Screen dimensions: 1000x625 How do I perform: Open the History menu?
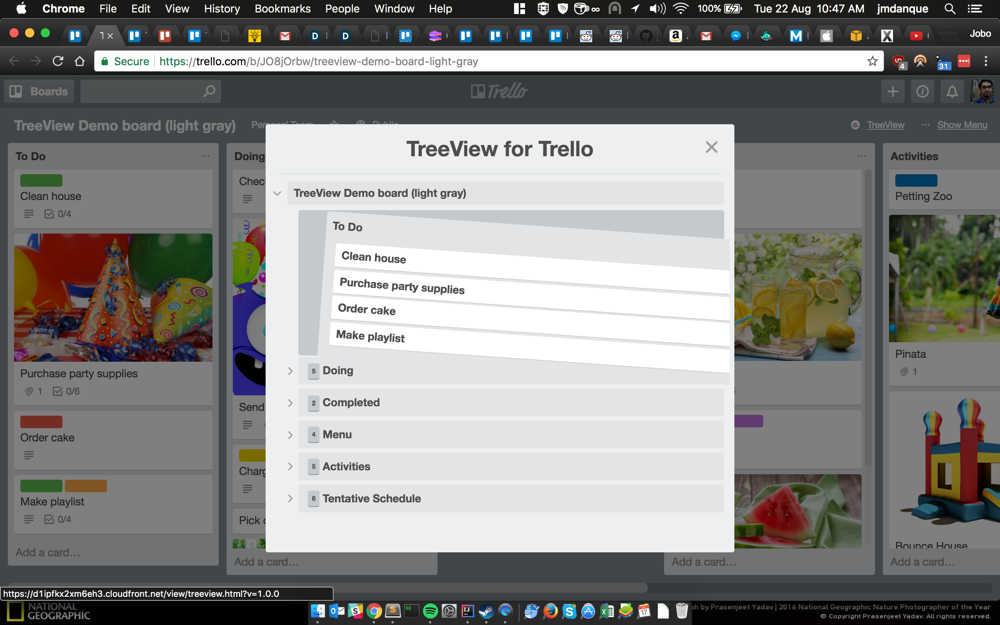point(221,9)
